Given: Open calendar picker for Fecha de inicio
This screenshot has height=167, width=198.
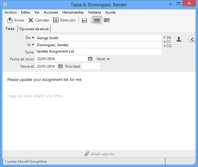Looking at the screenshot, I should click(90, 59).
